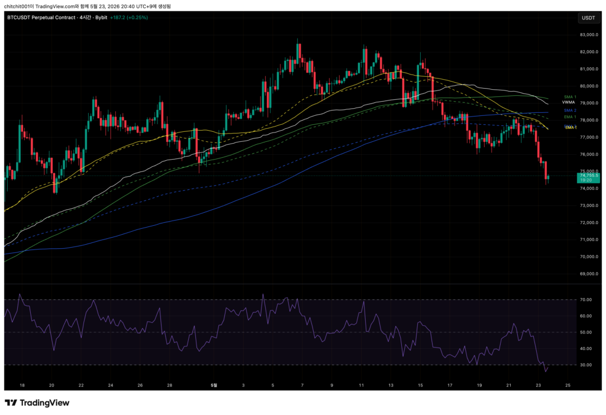Click the RSI 30.00 level label
Image resolution: width=606 pixels, height=415 pixels.
click(585, 365)
